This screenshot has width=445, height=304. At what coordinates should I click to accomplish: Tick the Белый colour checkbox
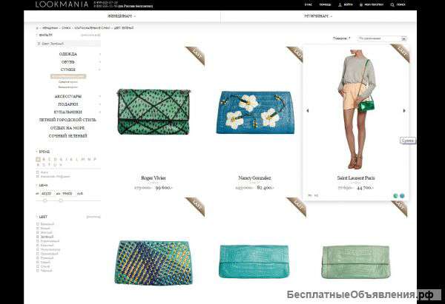38,228
